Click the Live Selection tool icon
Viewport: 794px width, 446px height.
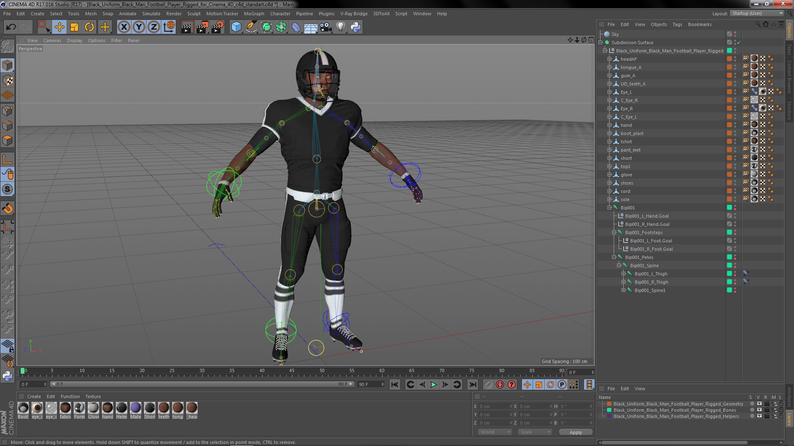point(43,27)
